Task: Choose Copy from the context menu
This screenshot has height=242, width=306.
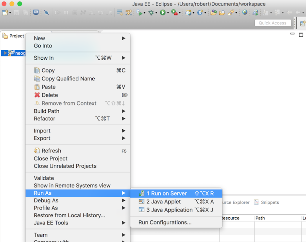Action: point(78,71)
